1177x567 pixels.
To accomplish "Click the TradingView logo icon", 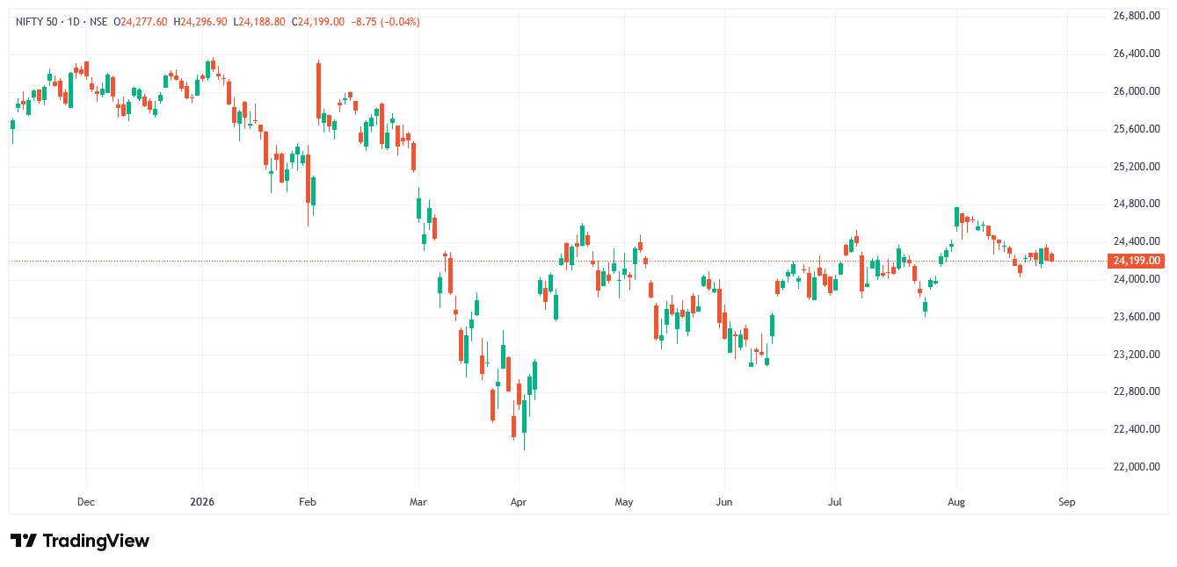I will click(x=24, y=541).
